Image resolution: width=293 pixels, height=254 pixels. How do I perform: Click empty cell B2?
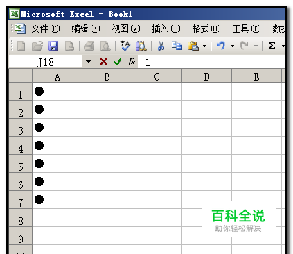[x=107, y=110]
